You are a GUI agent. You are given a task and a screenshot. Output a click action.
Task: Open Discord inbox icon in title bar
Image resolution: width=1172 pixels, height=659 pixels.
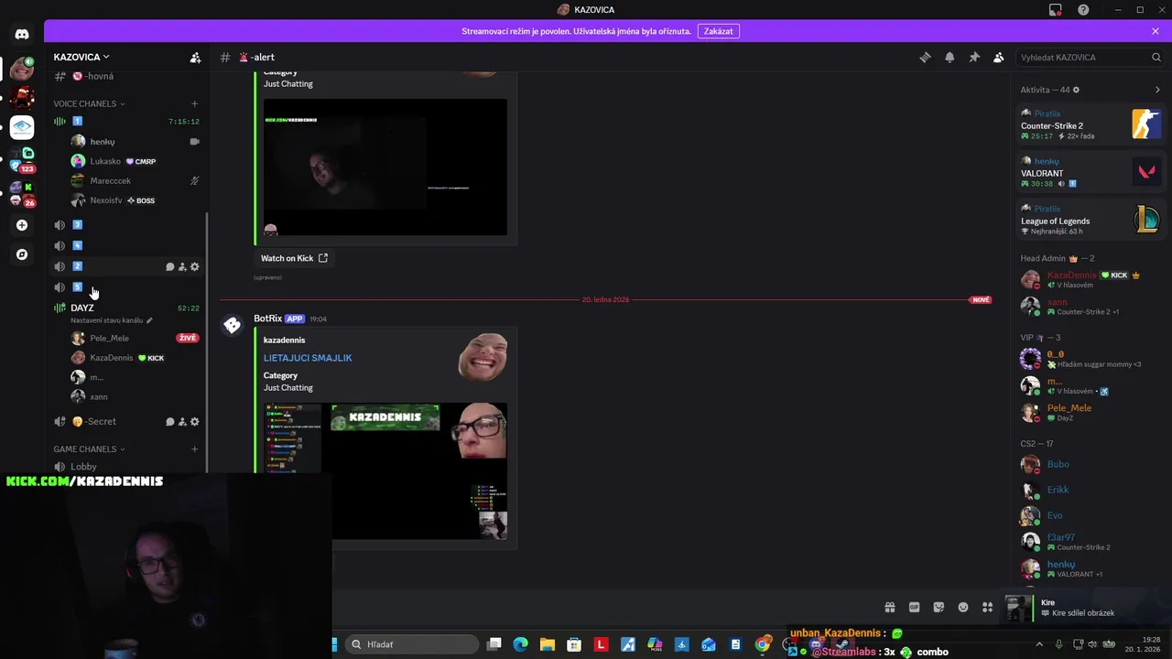1056,10
